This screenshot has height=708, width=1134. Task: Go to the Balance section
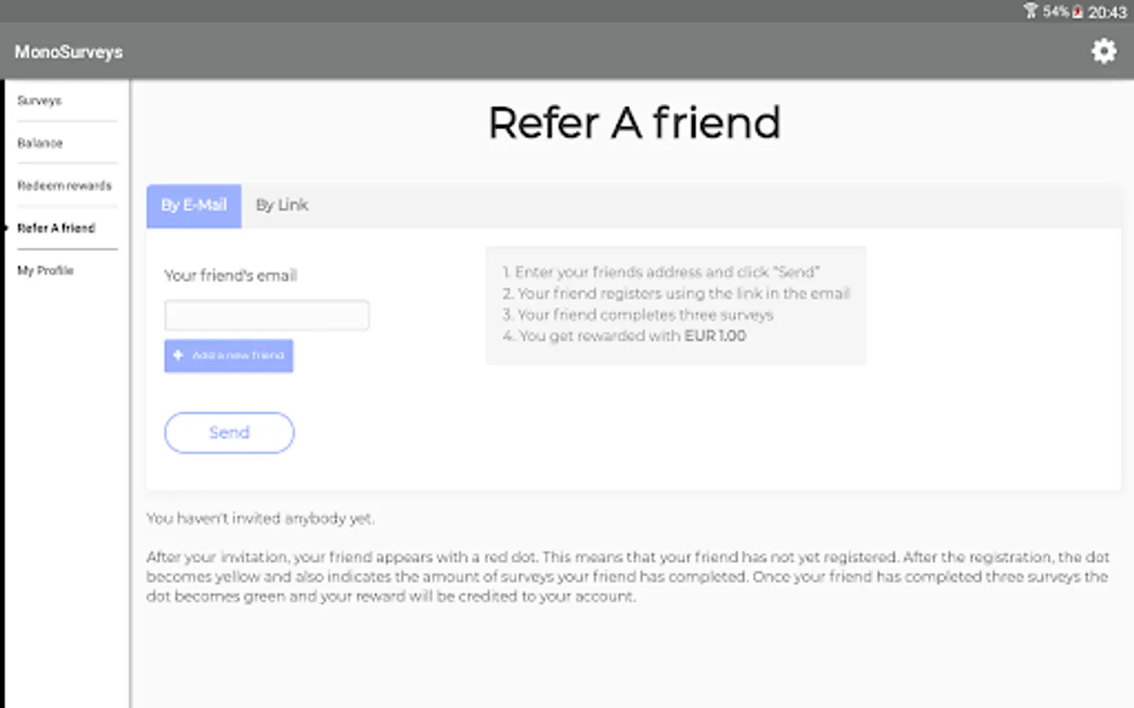point(40,143)
